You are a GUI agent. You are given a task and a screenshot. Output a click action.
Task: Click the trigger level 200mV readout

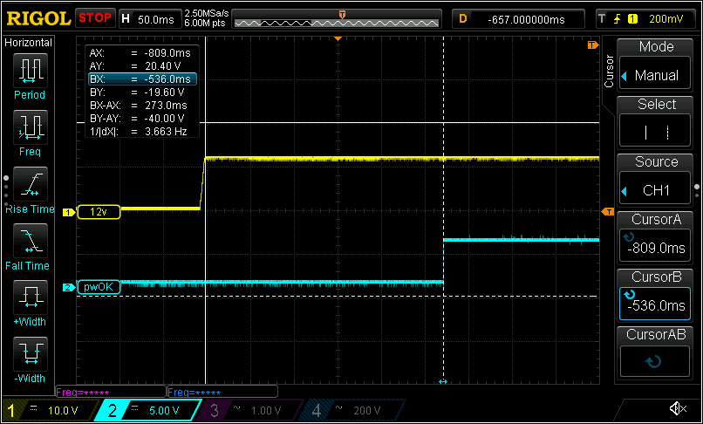(x=666, y=19)
